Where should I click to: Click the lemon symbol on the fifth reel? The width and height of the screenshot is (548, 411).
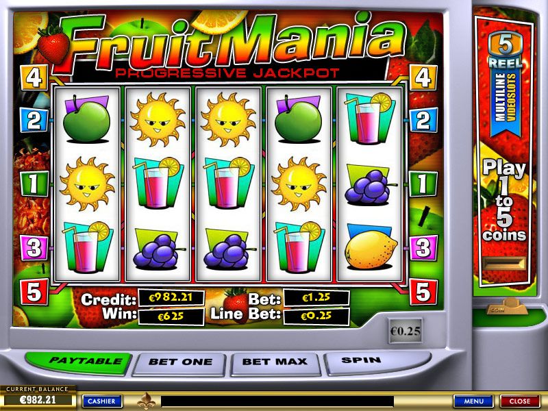(x=371, y=249)
